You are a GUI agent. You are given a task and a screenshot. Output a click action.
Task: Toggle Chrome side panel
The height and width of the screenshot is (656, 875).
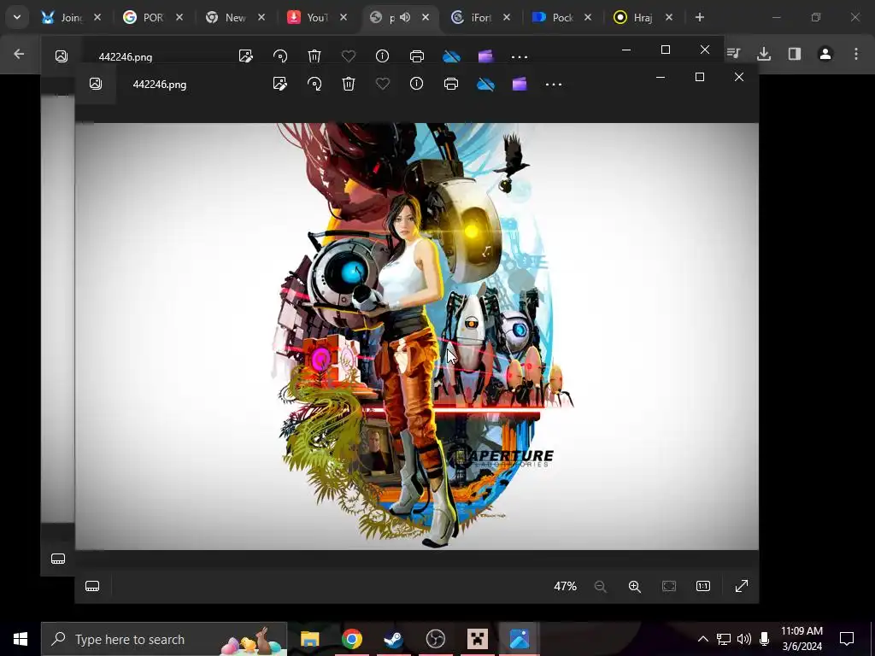[795, 54]
